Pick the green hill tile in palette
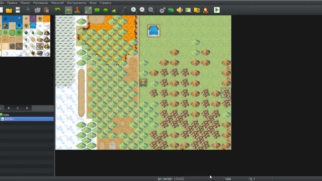Image resolution: width=322 pixels, height=181 pixels. tap(40, 32)
